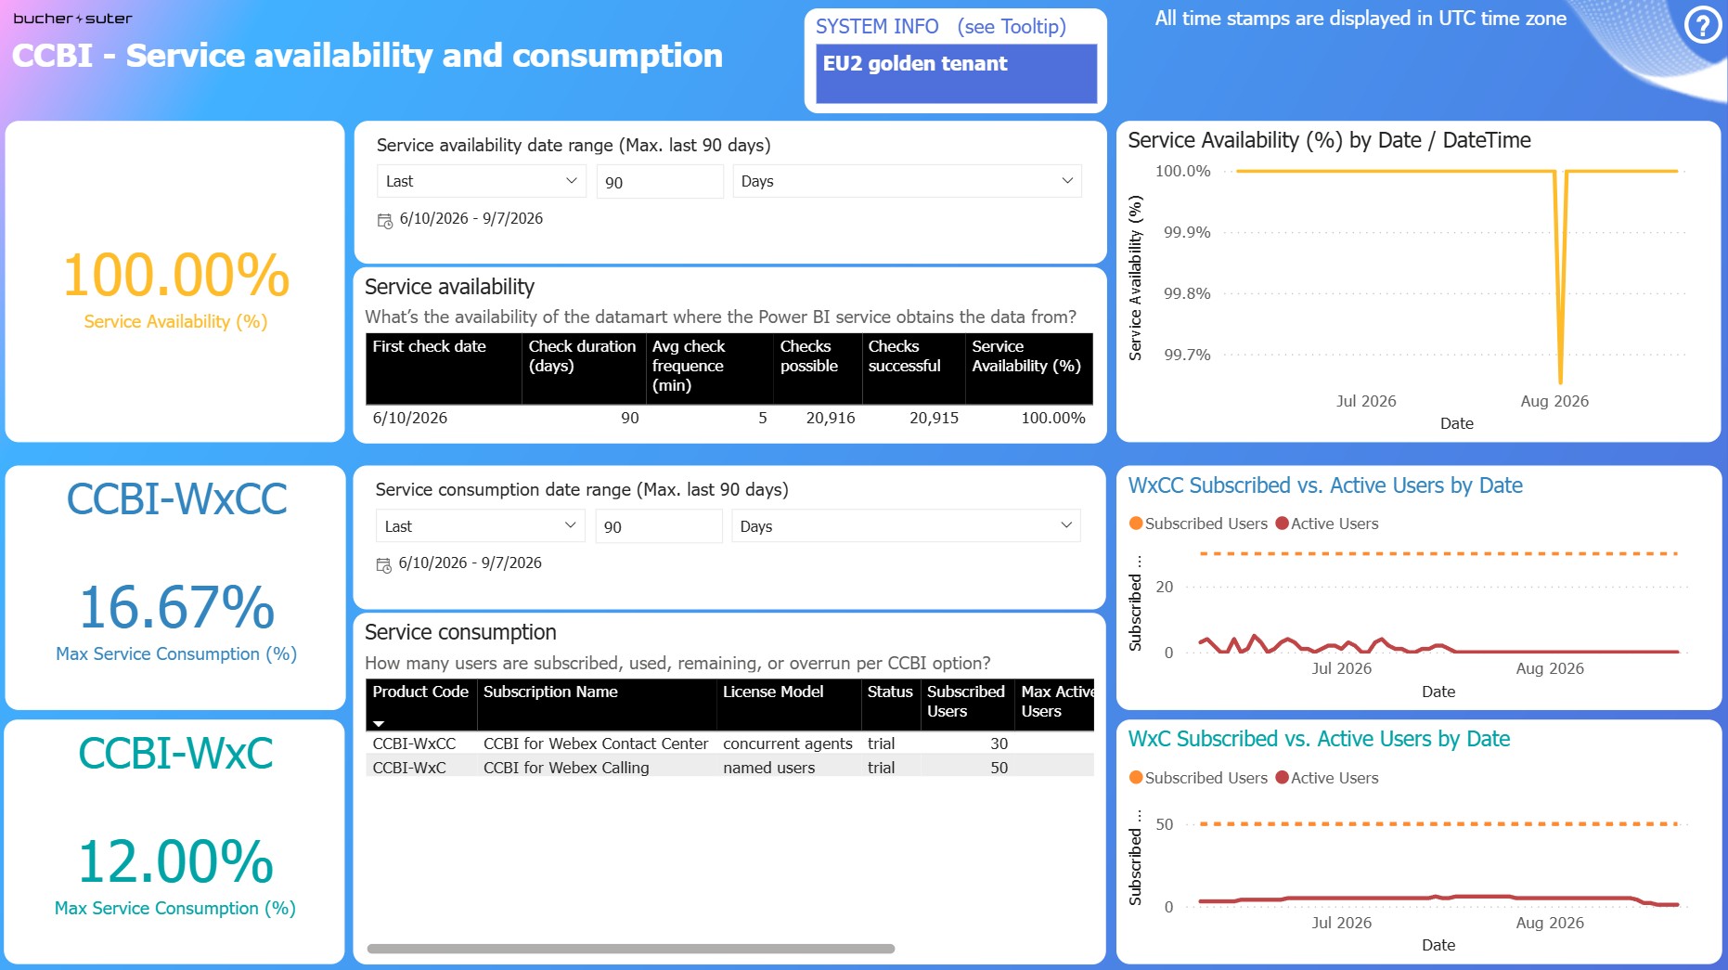The width and height of the screenshot is (1728, 970).
Task: Open the Days dropdown in consumption date range
Action: pos(906,526)
